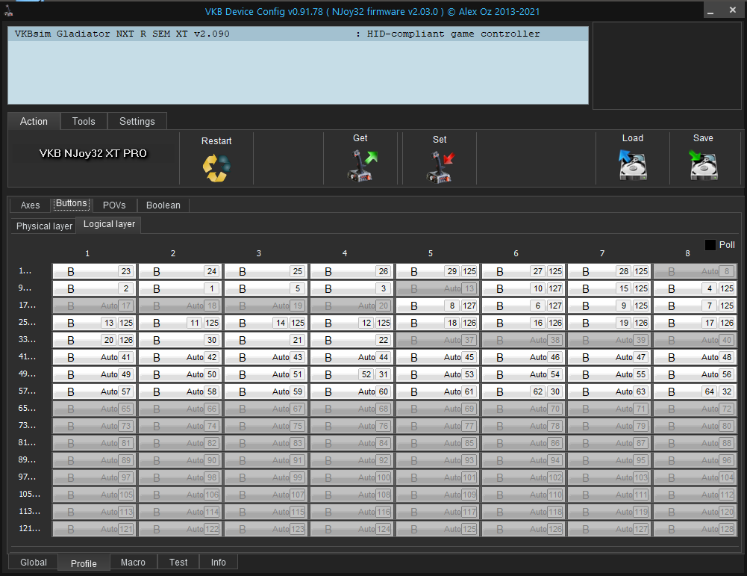Click the VKB NJoy32 XT PRO label
This screenshot has width=747, height=576.
(93, 154)
